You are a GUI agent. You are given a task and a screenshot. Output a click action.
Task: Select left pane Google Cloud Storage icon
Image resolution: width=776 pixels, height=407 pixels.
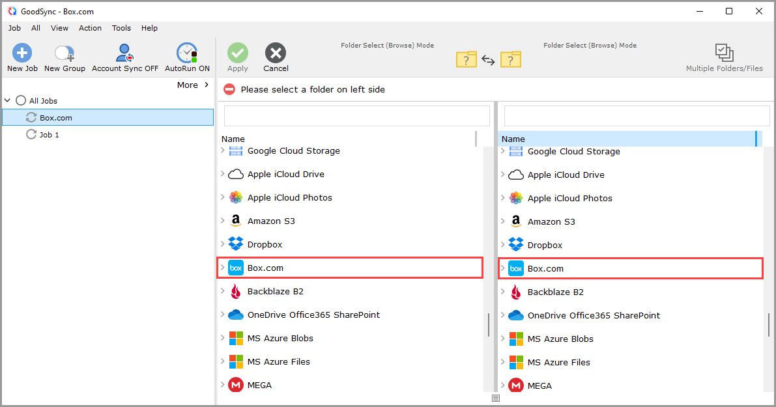236,151
